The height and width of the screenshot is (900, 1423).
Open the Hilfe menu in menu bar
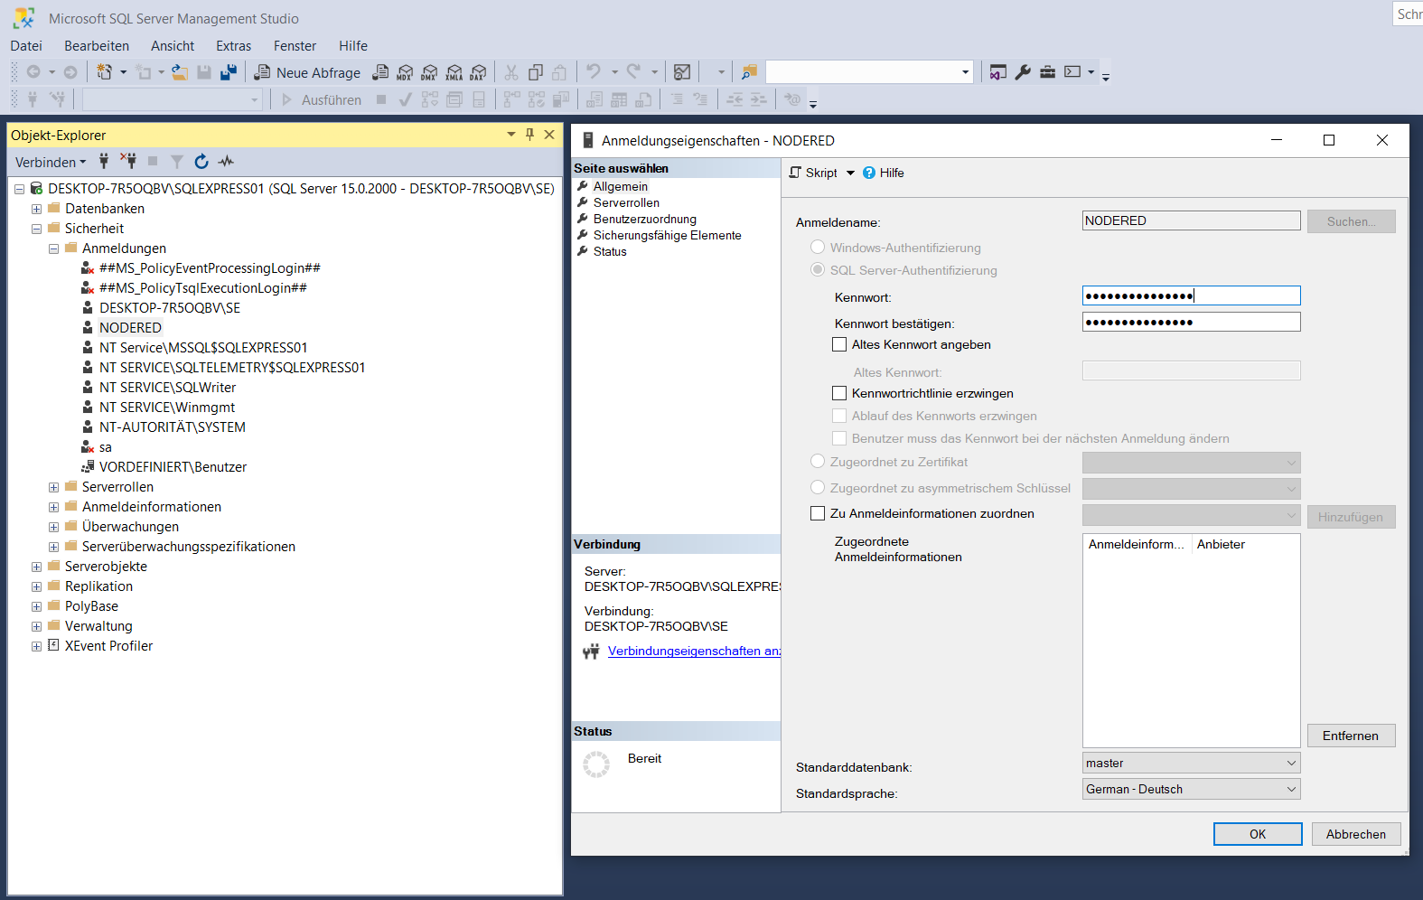click(x=353, y=46)
